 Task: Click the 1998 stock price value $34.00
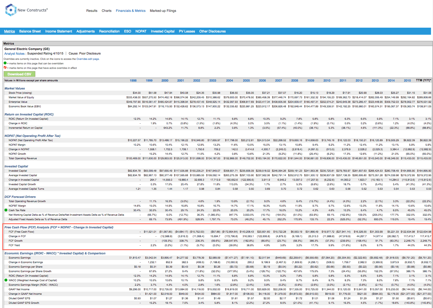pos(137,93)
